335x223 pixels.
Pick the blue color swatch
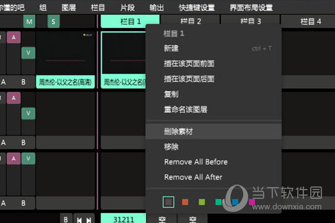tap(235, 202)
